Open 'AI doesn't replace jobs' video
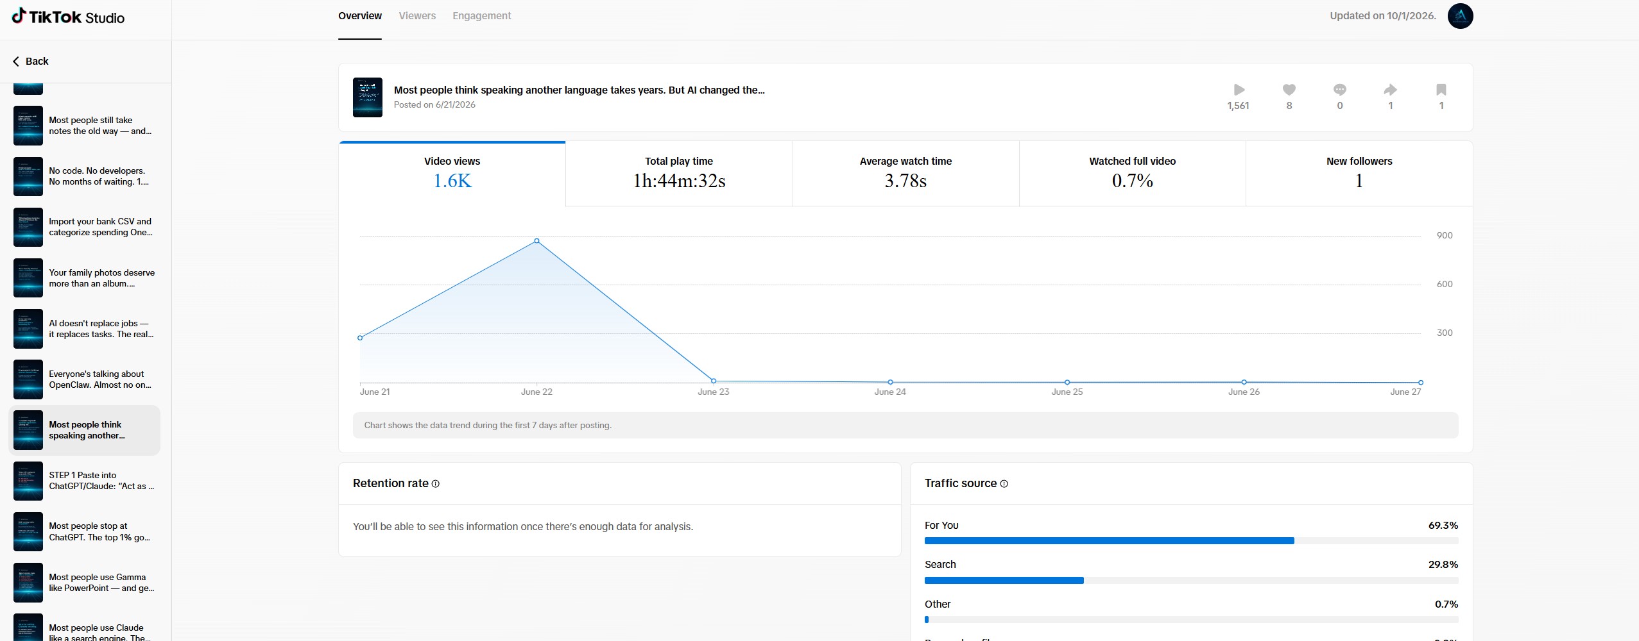The image size is (1639, 641). 85,329
